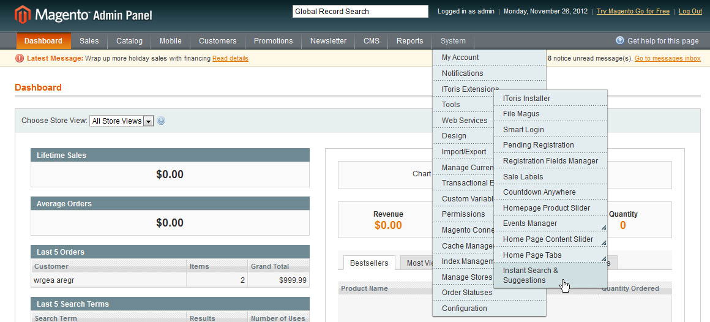Open the Customers menu

coord(218,41)
